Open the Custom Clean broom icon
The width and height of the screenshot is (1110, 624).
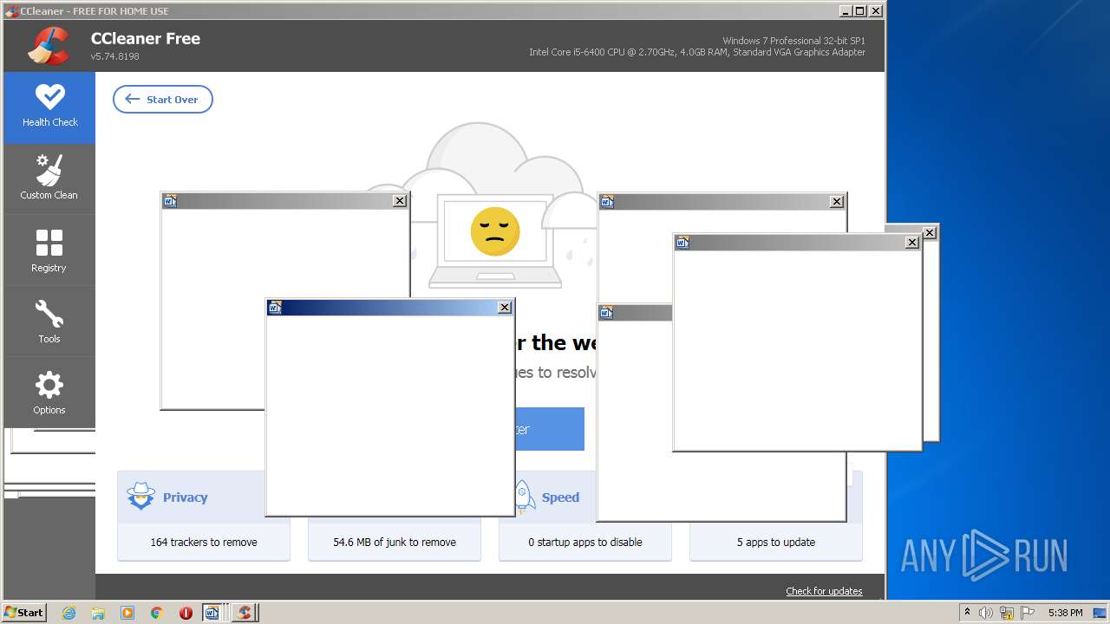coord(49,171)
